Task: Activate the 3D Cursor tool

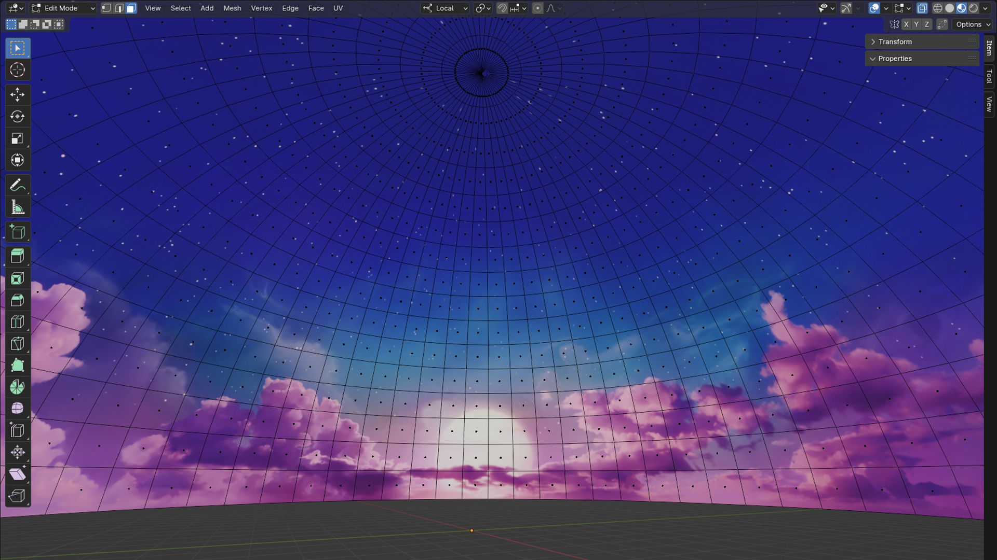Action: tap(18, 70)
